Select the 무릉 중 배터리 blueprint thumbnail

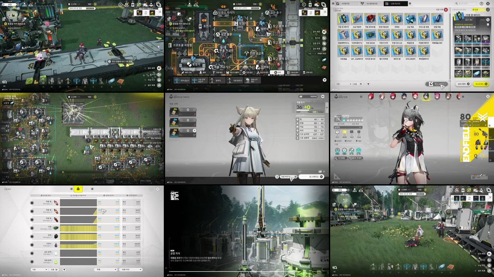[x=343, y=19]
